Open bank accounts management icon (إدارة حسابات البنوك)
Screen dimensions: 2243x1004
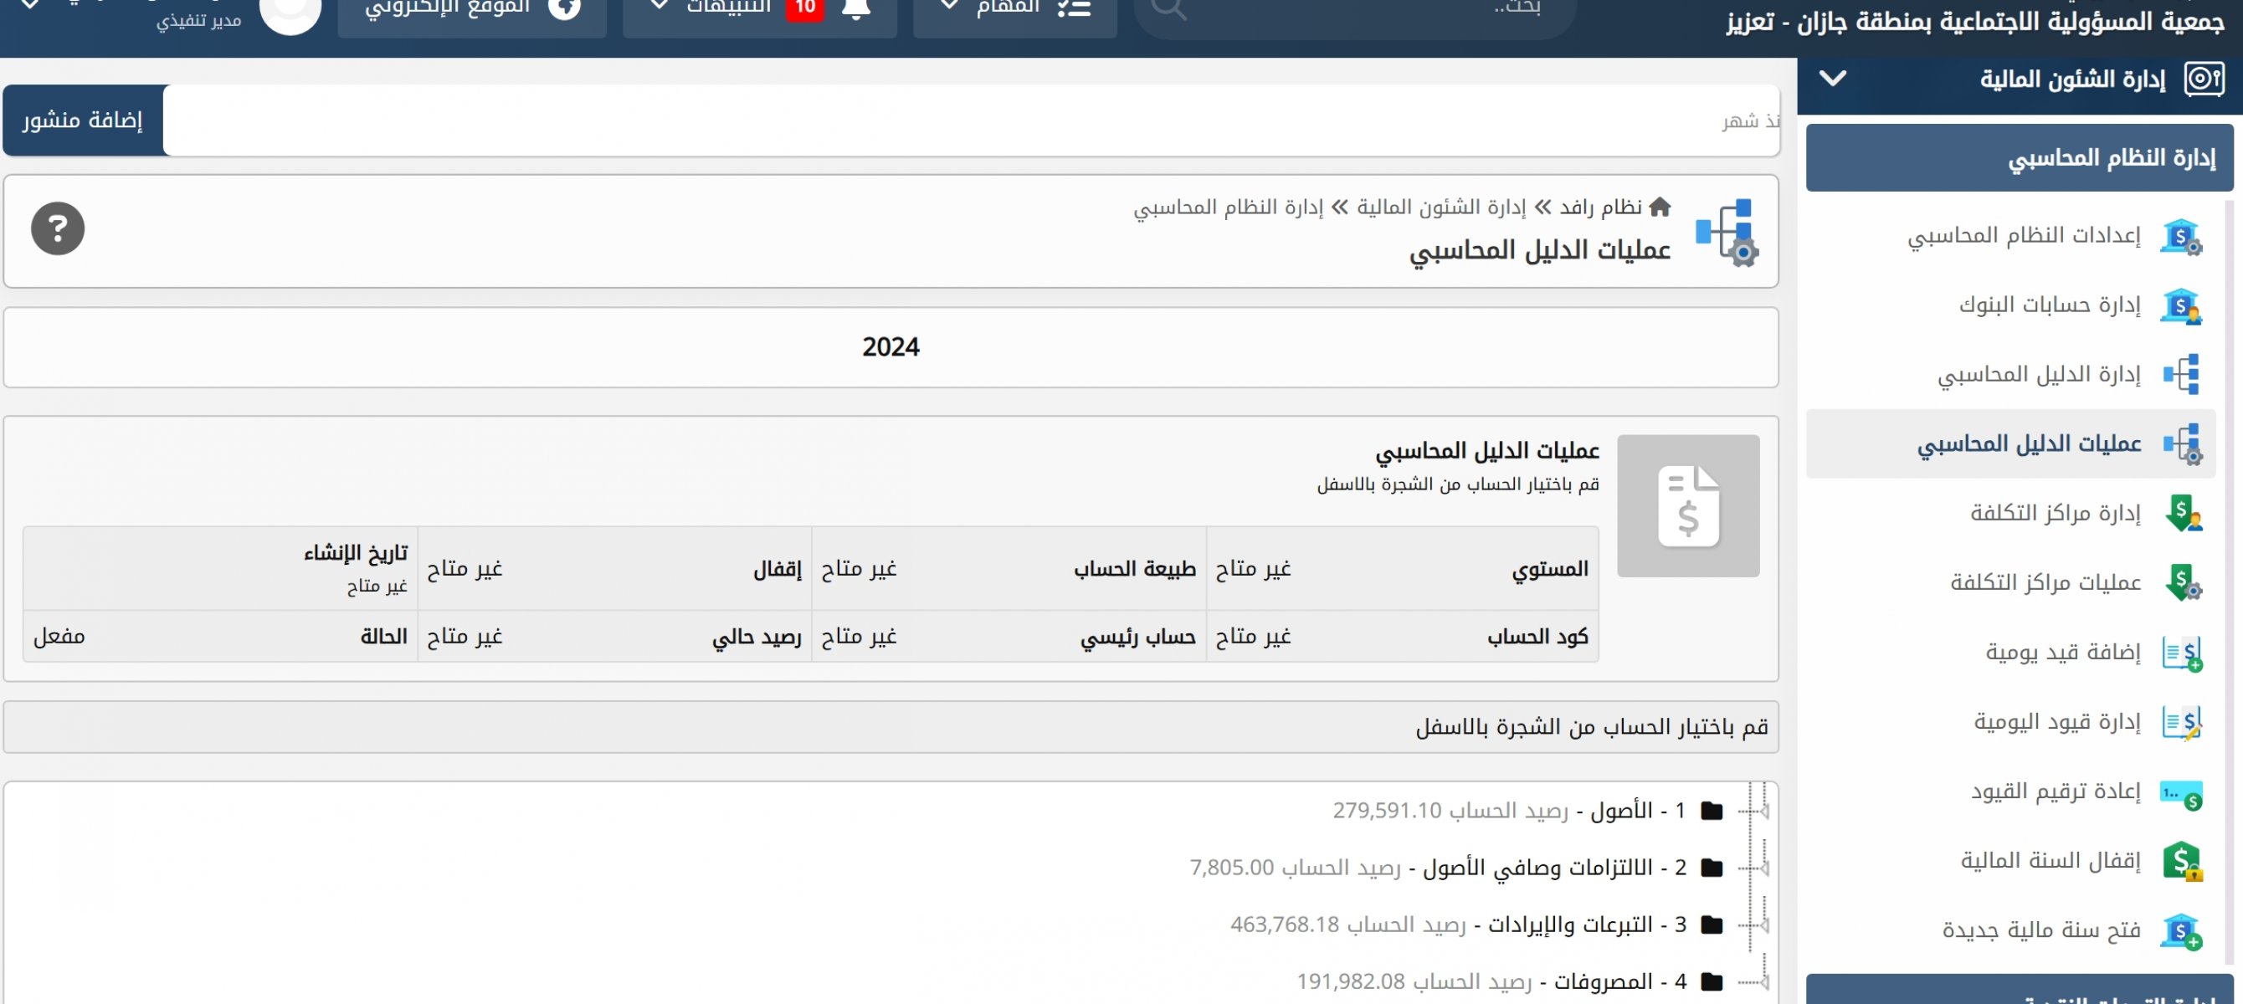pos(2180,305)
